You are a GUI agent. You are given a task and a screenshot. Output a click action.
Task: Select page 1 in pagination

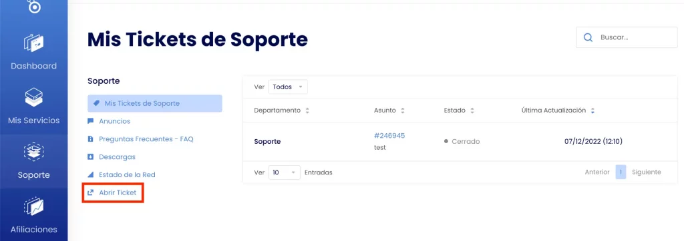pyautogui.click(x=621, y=172)
